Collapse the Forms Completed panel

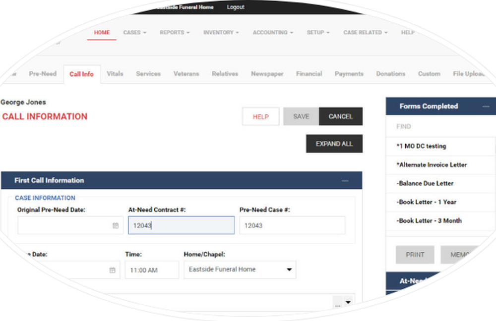(486, 107)
